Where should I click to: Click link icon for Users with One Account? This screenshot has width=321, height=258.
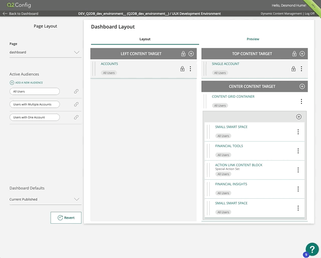[x=76, y=117]
